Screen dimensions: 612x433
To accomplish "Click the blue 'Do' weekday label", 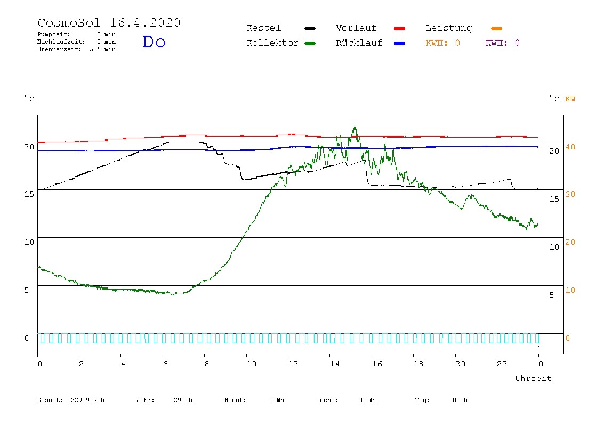I will [x=154, y=42].
